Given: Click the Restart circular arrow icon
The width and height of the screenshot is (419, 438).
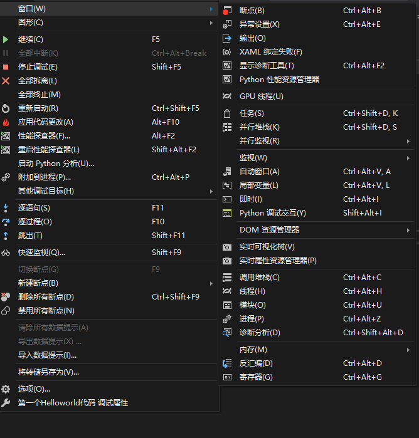Looking at the screenshot, I should pos(6,108).
